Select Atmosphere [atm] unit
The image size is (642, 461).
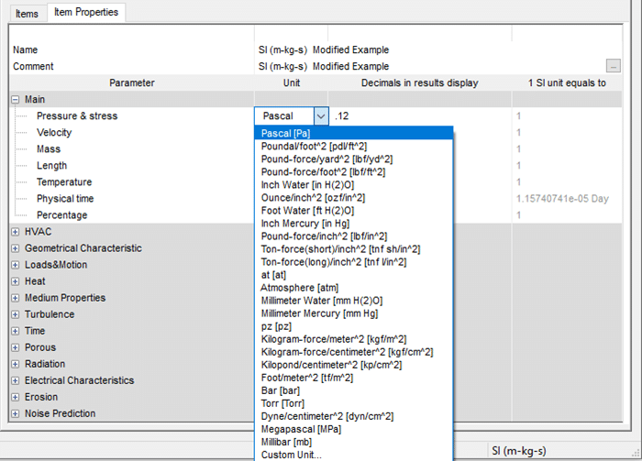pyautogui.click(x=354, y=288)
